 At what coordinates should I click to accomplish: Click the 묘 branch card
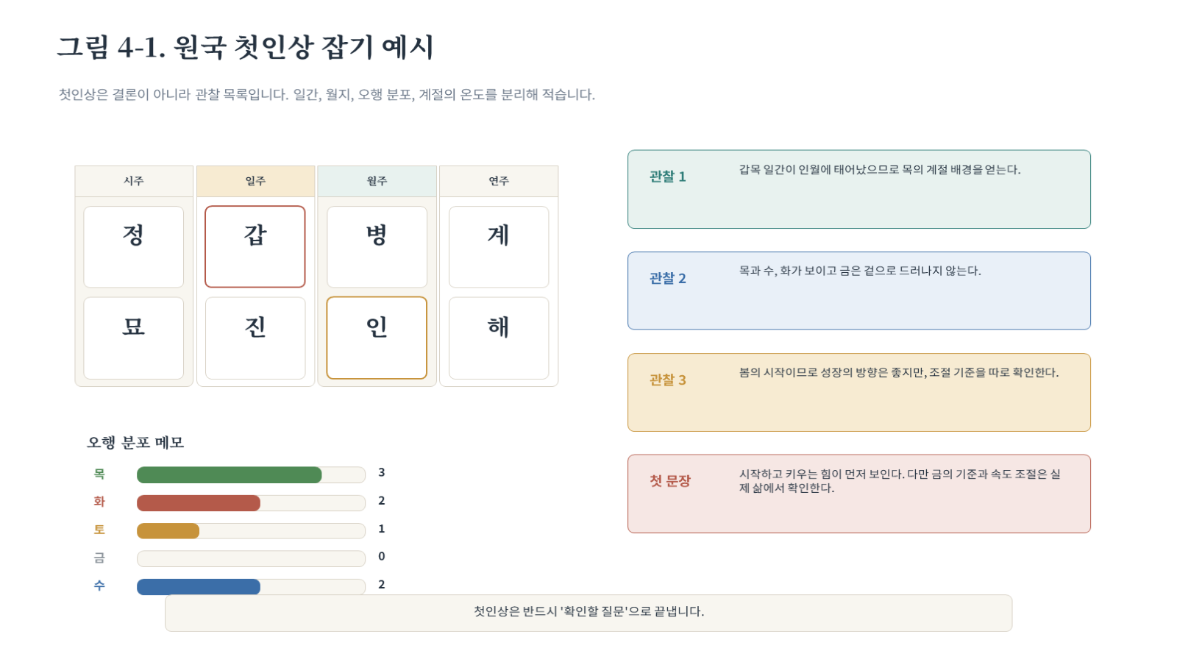pos(134,338)
